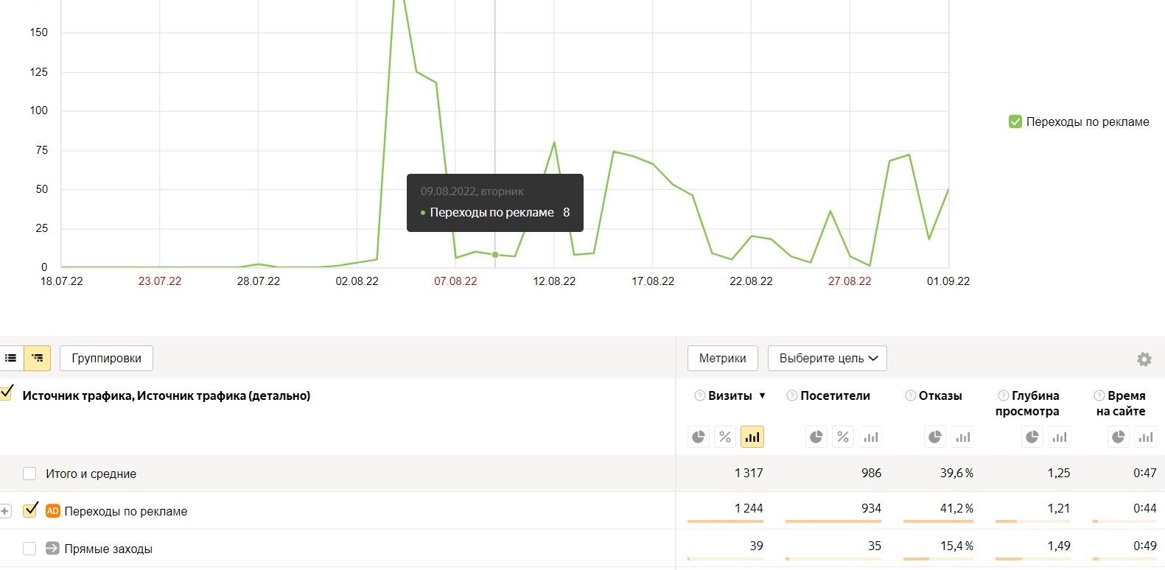Click the Источник трафика header text
1165x570 pixels.
167,395
